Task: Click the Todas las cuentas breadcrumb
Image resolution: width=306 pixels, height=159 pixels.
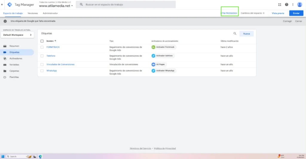Action: point(47,2)
